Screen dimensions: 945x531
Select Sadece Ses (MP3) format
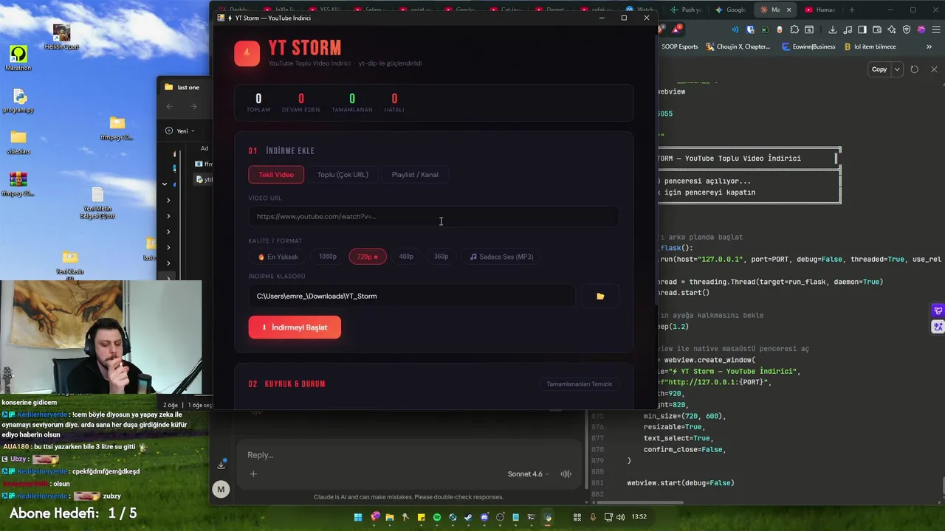(x=502, y=257)
